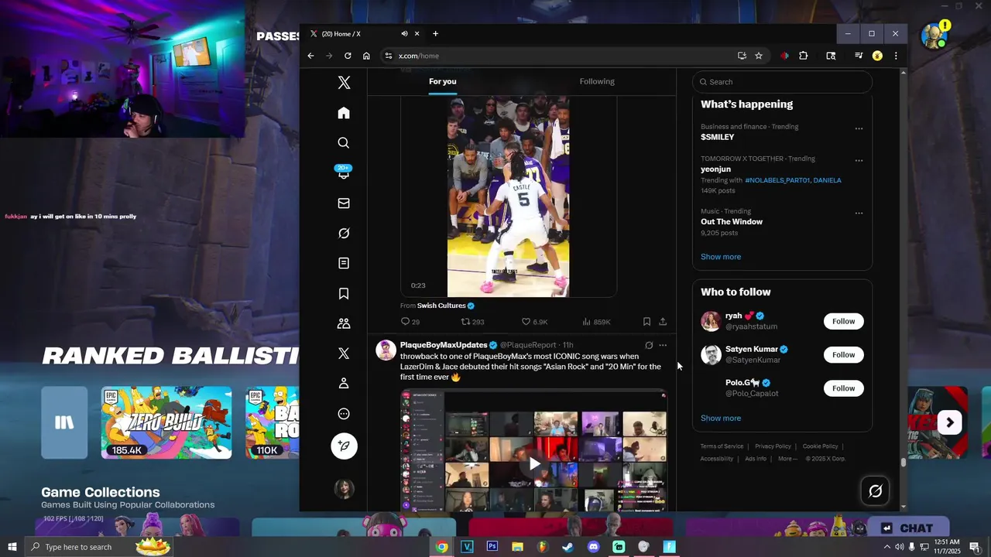Click the X Search input field

pos(782,82)
